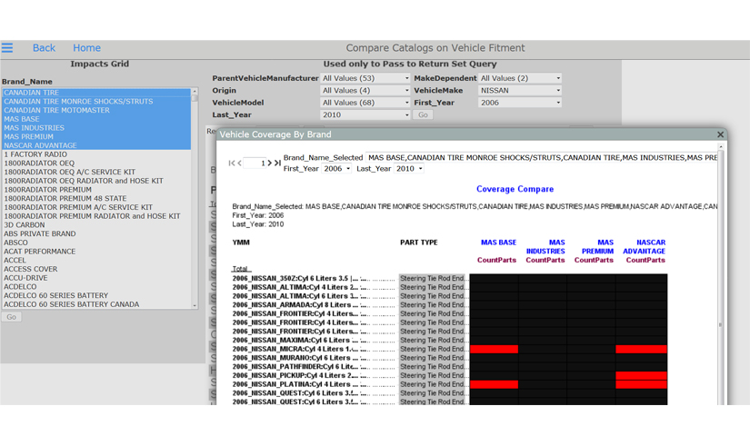Open the VehicleModel dropdown
This screenshot has height=446, width=750.
365,103
